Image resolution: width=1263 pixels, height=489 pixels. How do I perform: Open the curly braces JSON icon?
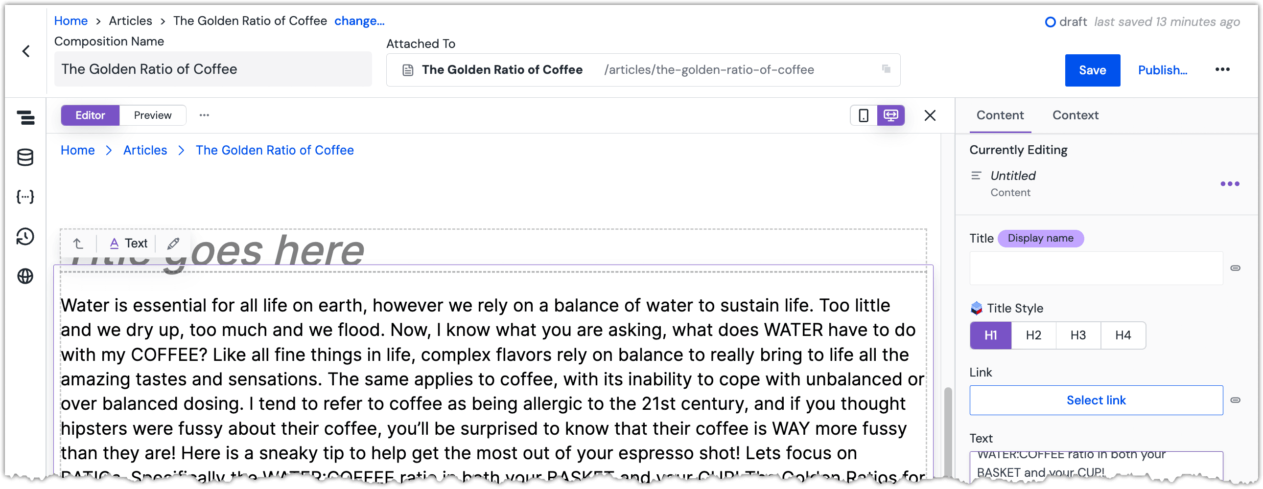(25, 197)
